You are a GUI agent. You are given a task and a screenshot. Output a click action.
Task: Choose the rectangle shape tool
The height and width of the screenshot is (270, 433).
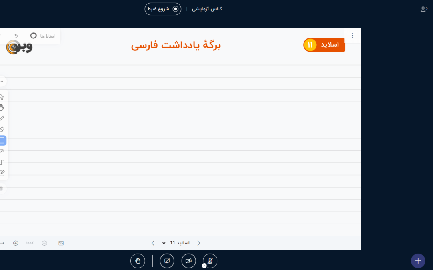coord(2,140)
